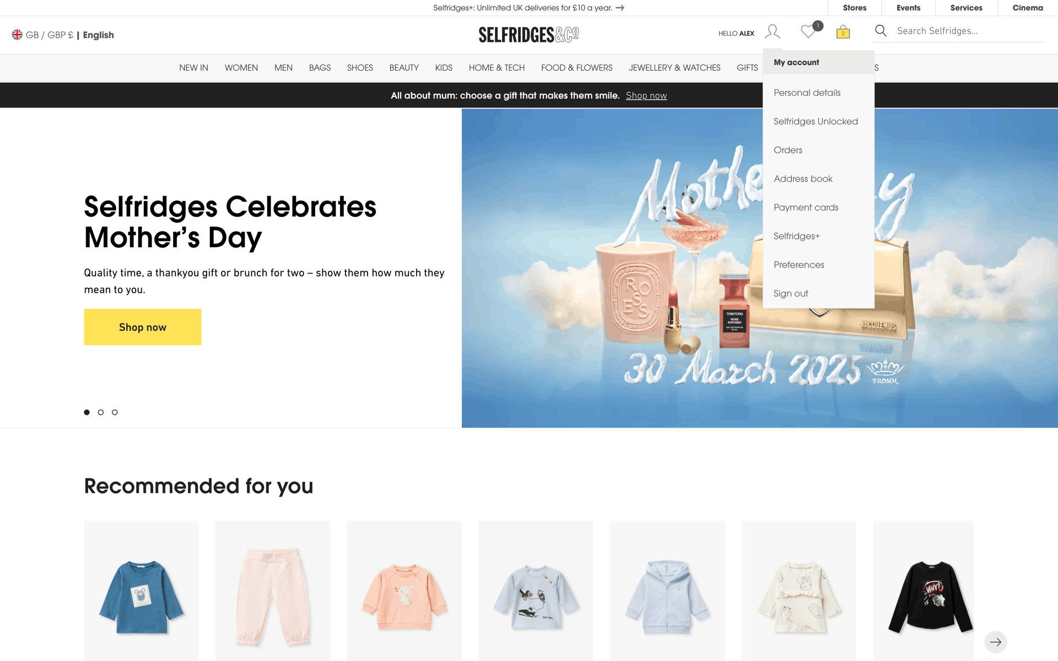1058x661 pixels.
Task: Click the Cinema top link
Action: tap(1028, 8)
